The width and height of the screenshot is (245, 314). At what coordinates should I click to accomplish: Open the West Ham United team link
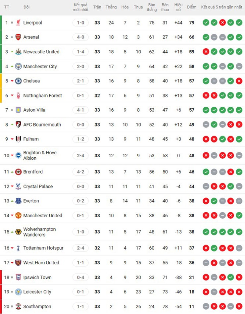coord(41,263)
